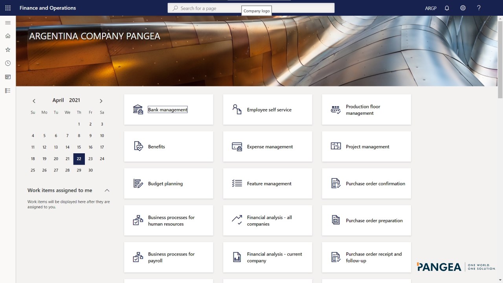Open Expense management label
Viewport: 503px width, 283px height.
pyautogui.click(x=270, y=147)
